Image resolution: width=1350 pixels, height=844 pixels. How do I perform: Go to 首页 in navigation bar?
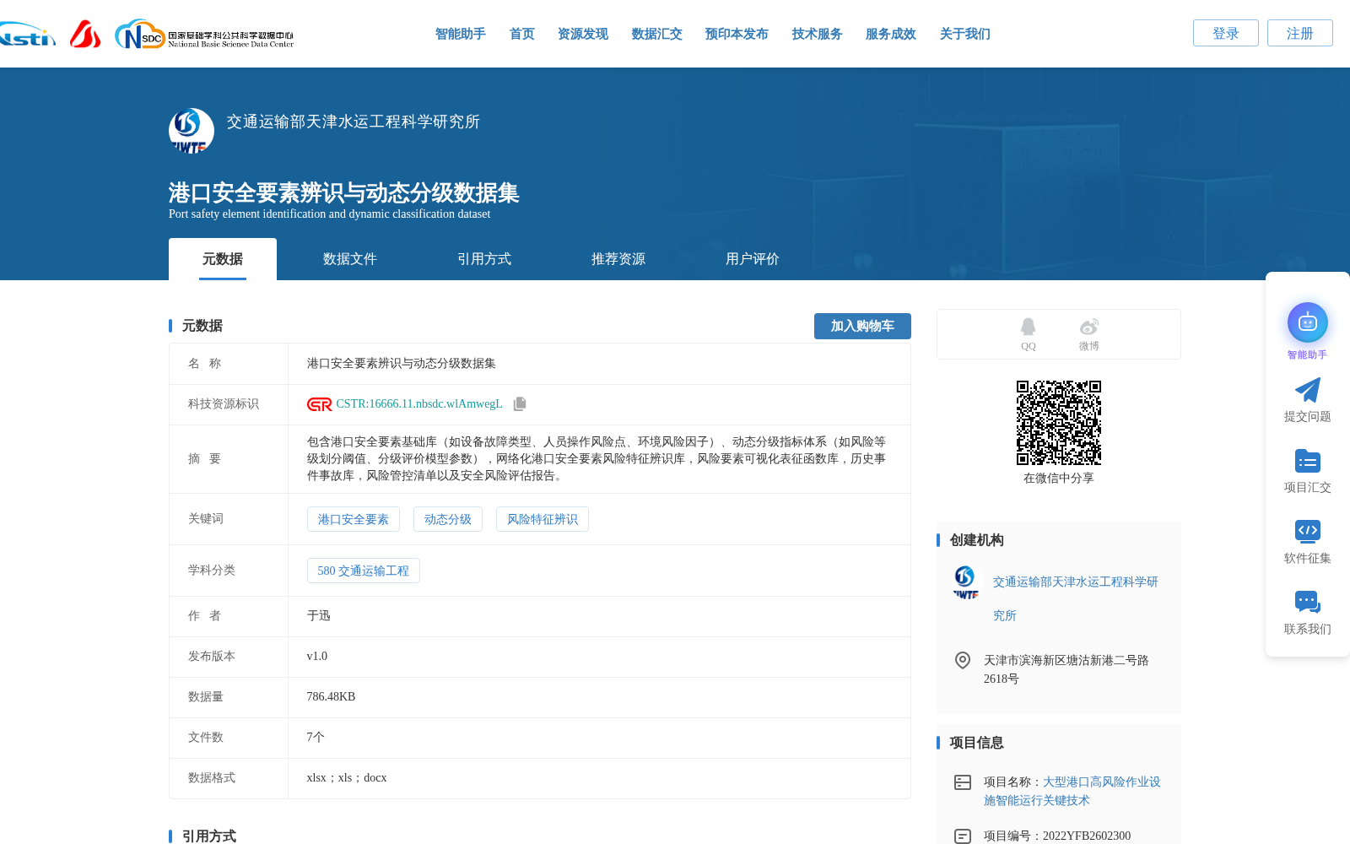pyautogui.click(x=522, y=34)
